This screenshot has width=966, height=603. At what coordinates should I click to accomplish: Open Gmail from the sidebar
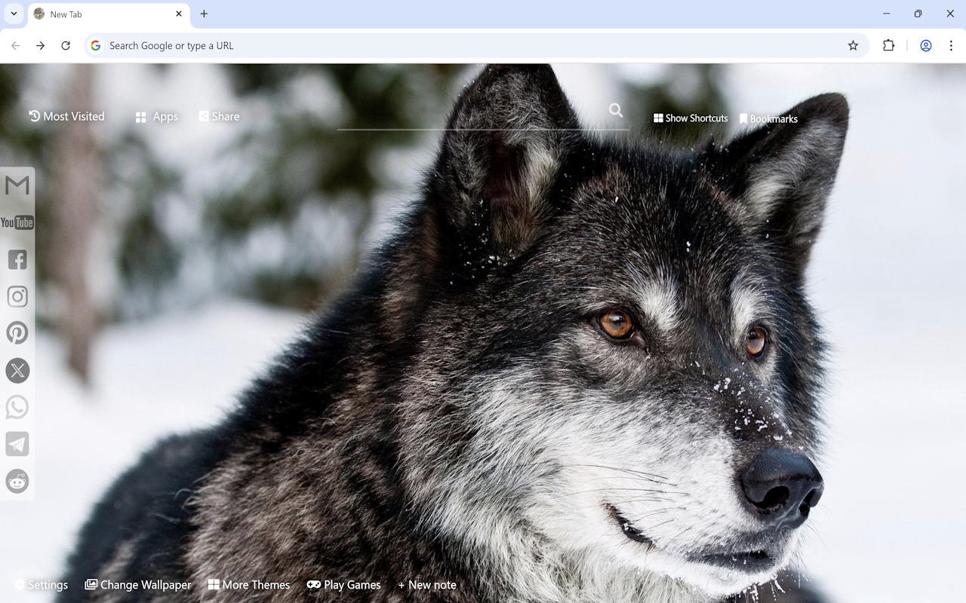pos(17,186)
